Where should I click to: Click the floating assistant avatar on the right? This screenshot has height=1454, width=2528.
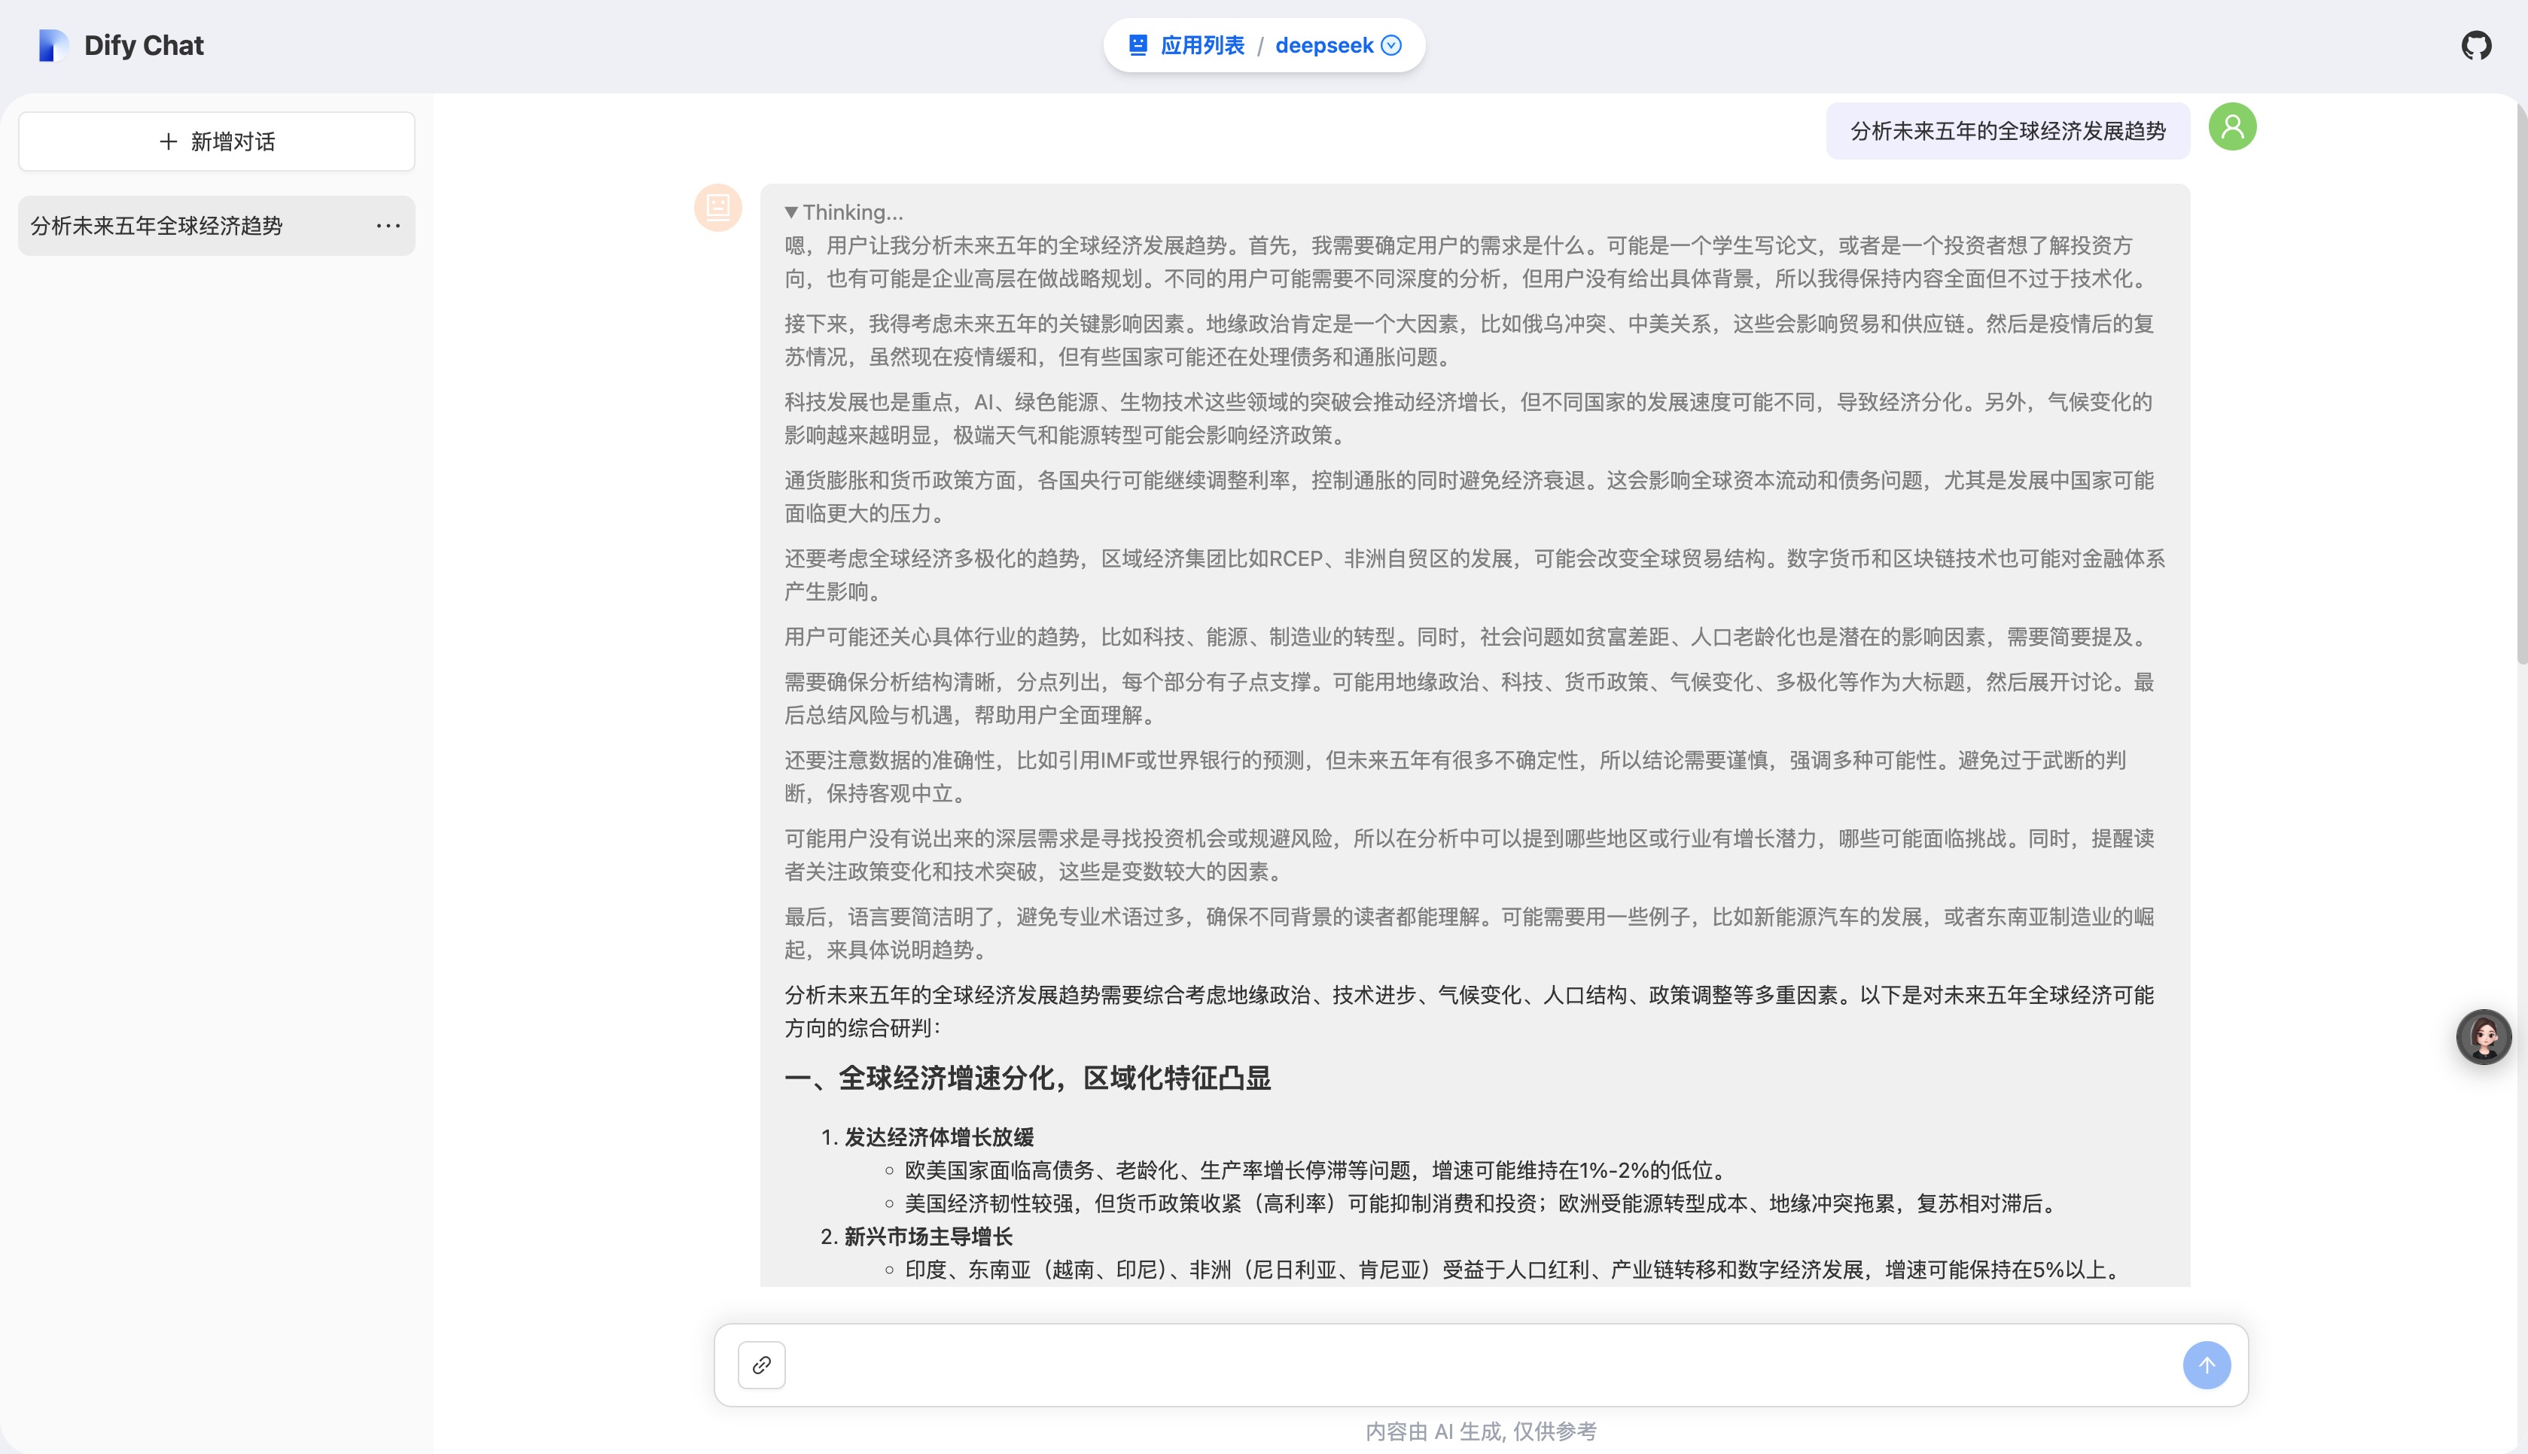tap(2484, 1036)
